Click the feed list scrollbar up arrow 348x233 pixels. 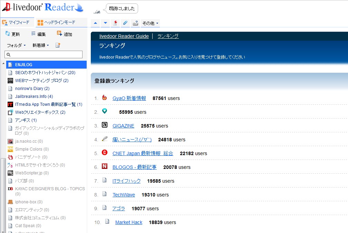coord(3,63)
